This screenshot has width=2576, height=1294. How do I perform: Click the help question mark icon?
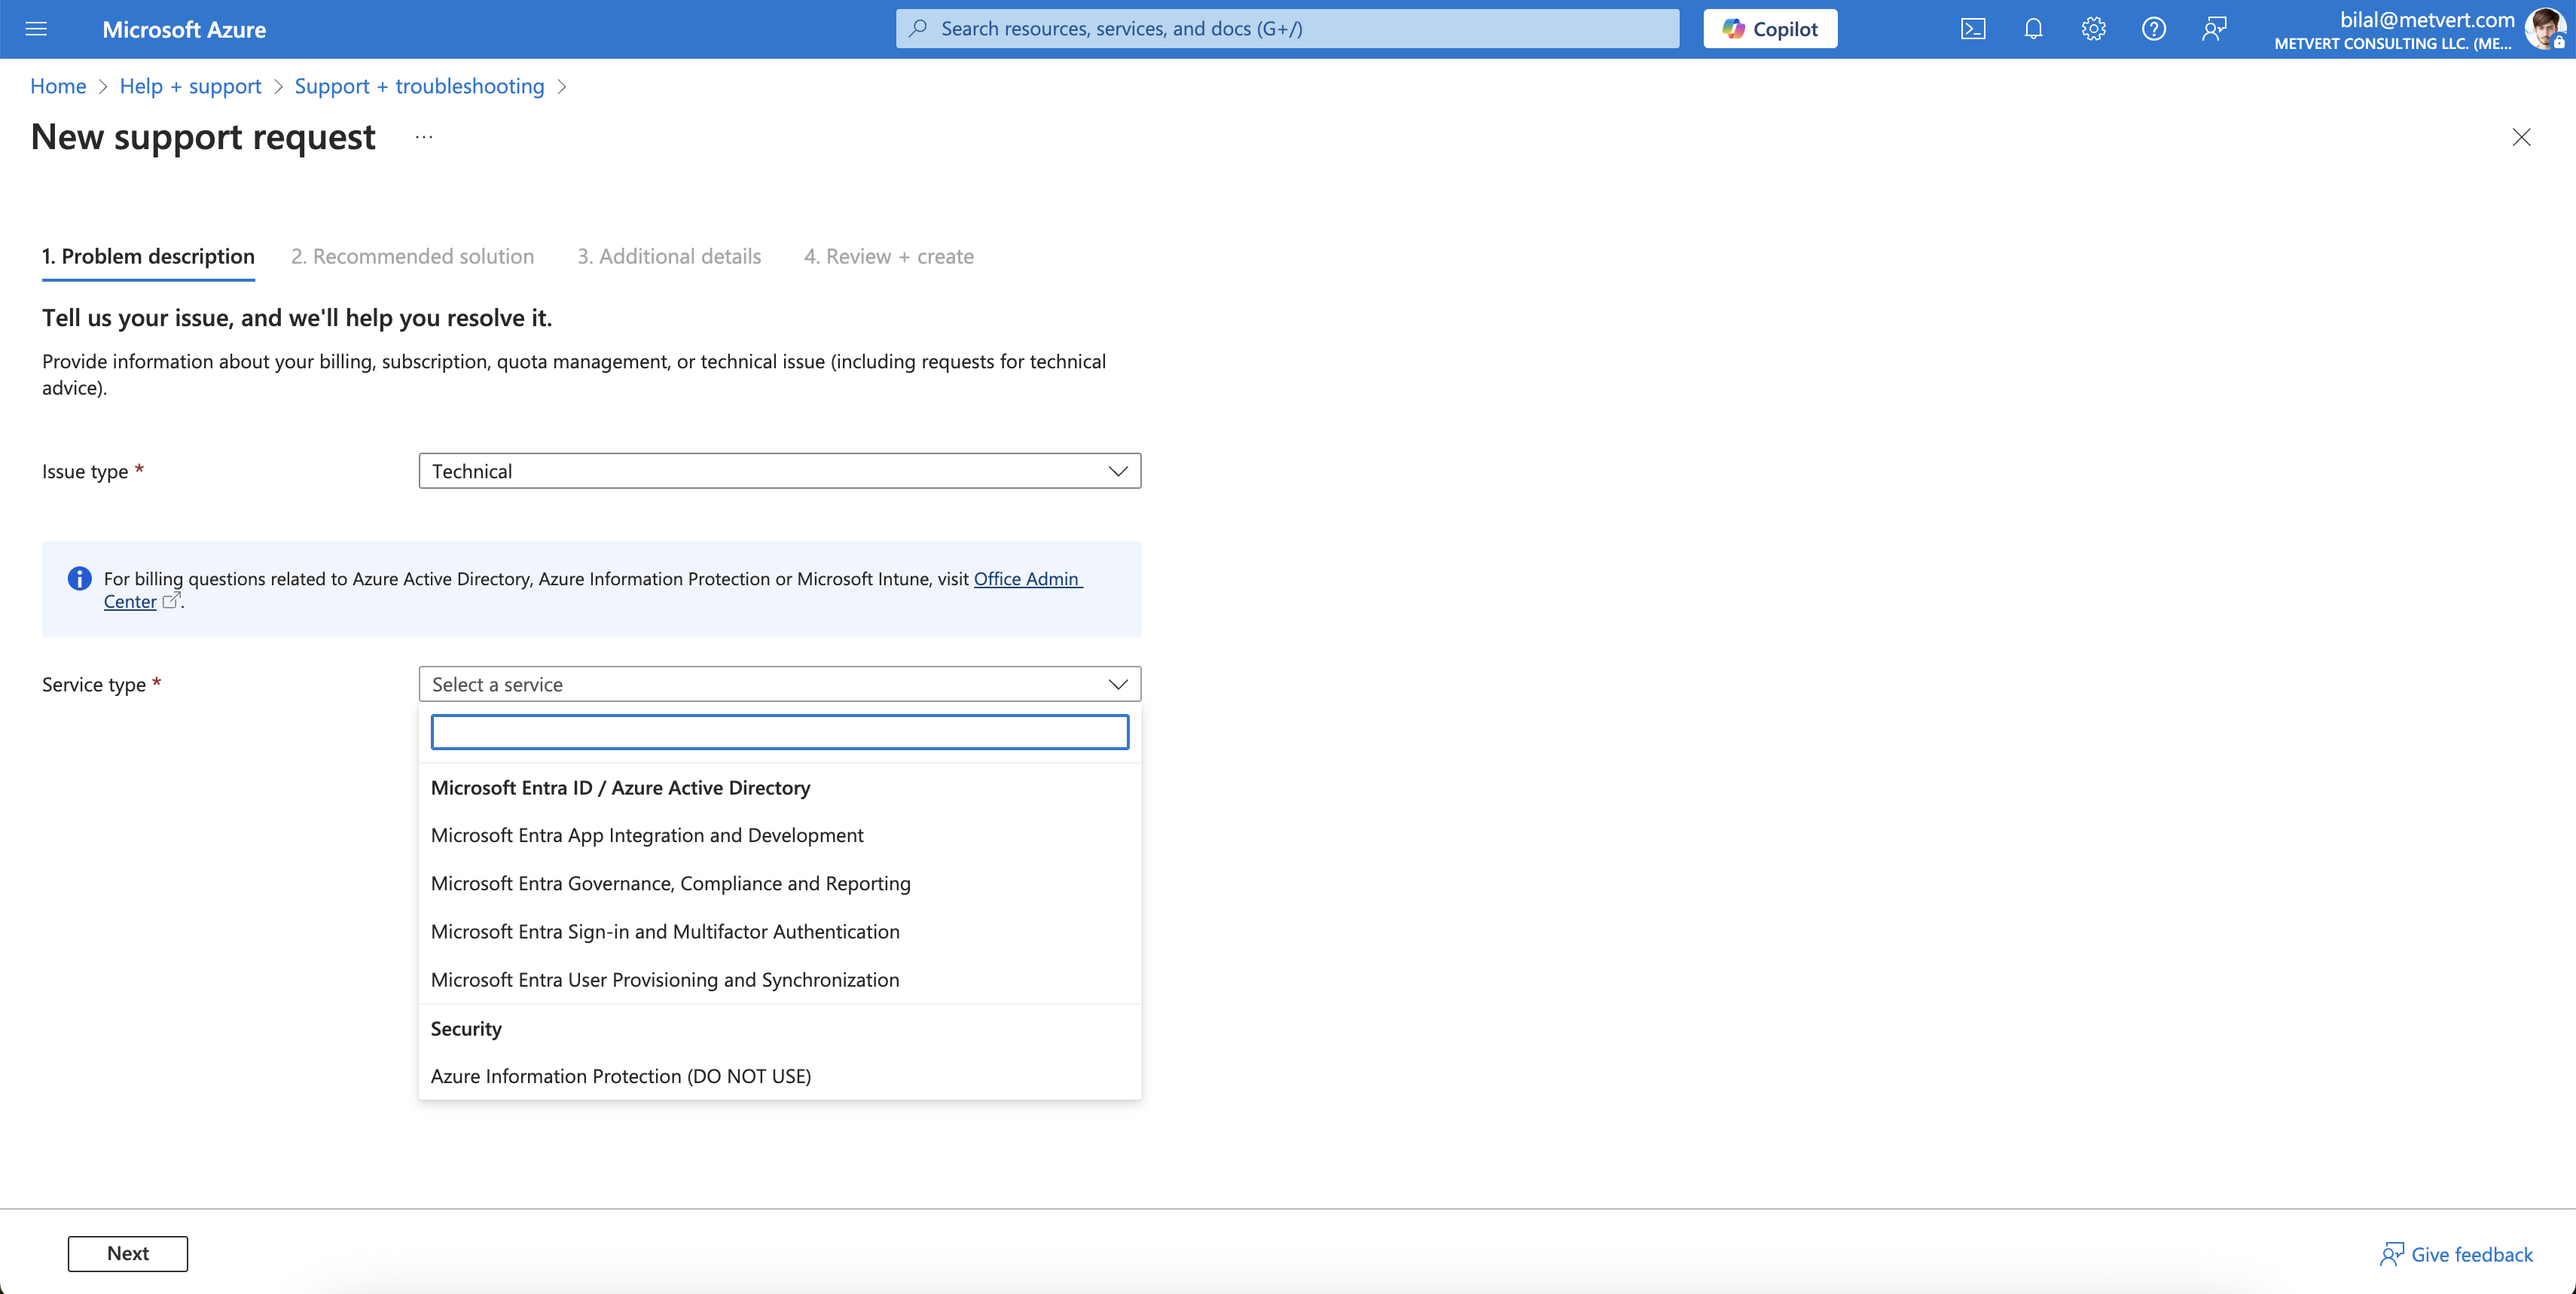pos(2154,29)
